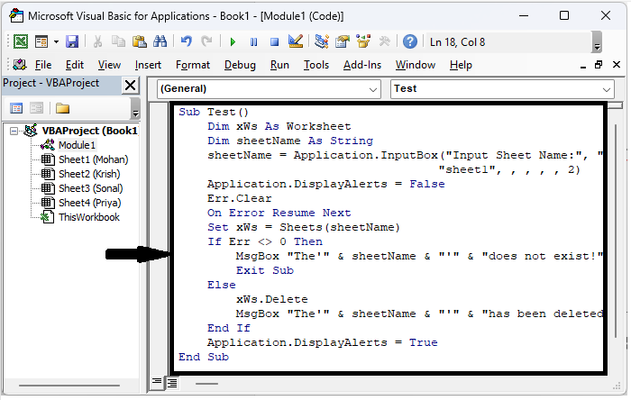Switch to Full Module View button

coord(172,383)
